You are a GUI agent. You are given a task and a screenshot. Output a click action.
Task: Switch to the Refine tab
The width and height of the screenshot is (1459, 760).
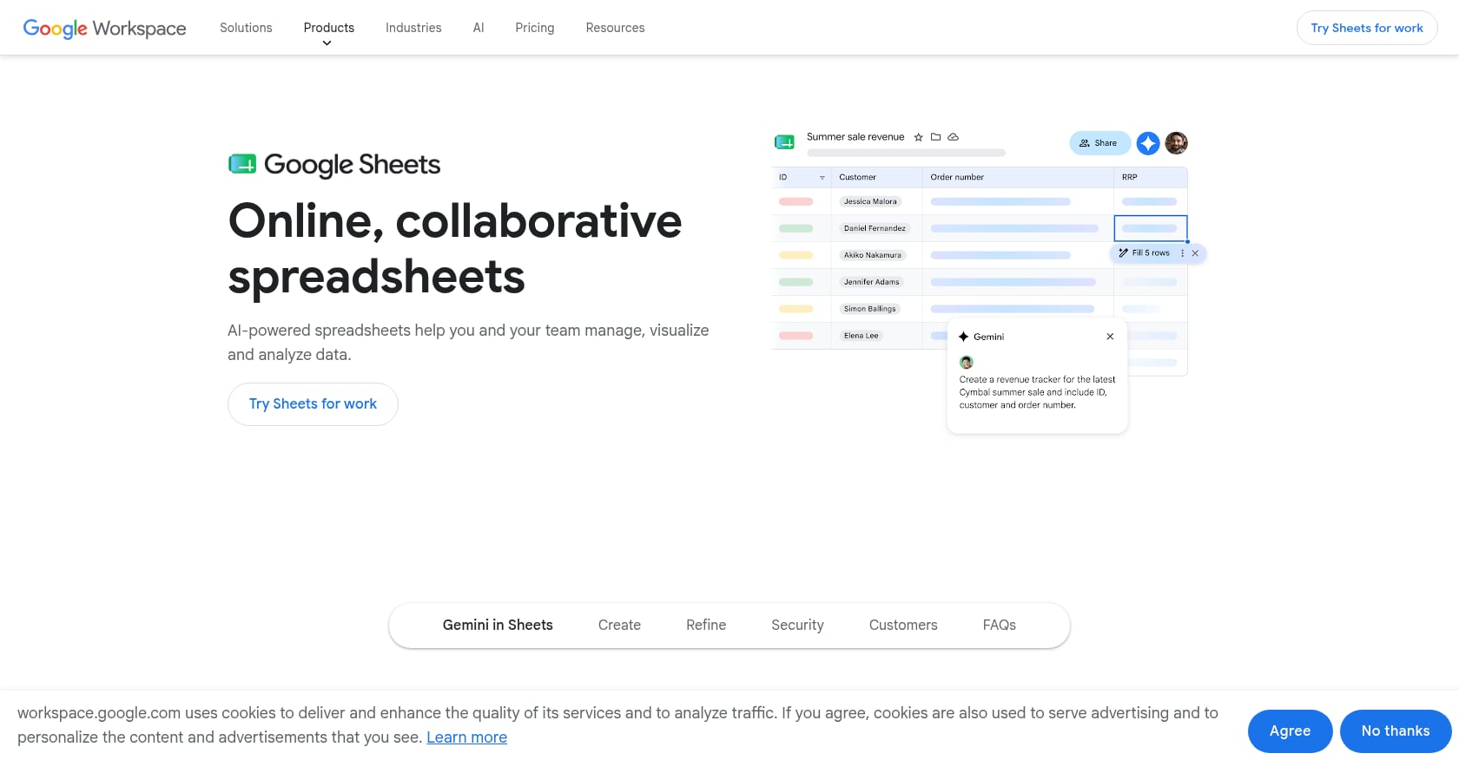point(706,625)
